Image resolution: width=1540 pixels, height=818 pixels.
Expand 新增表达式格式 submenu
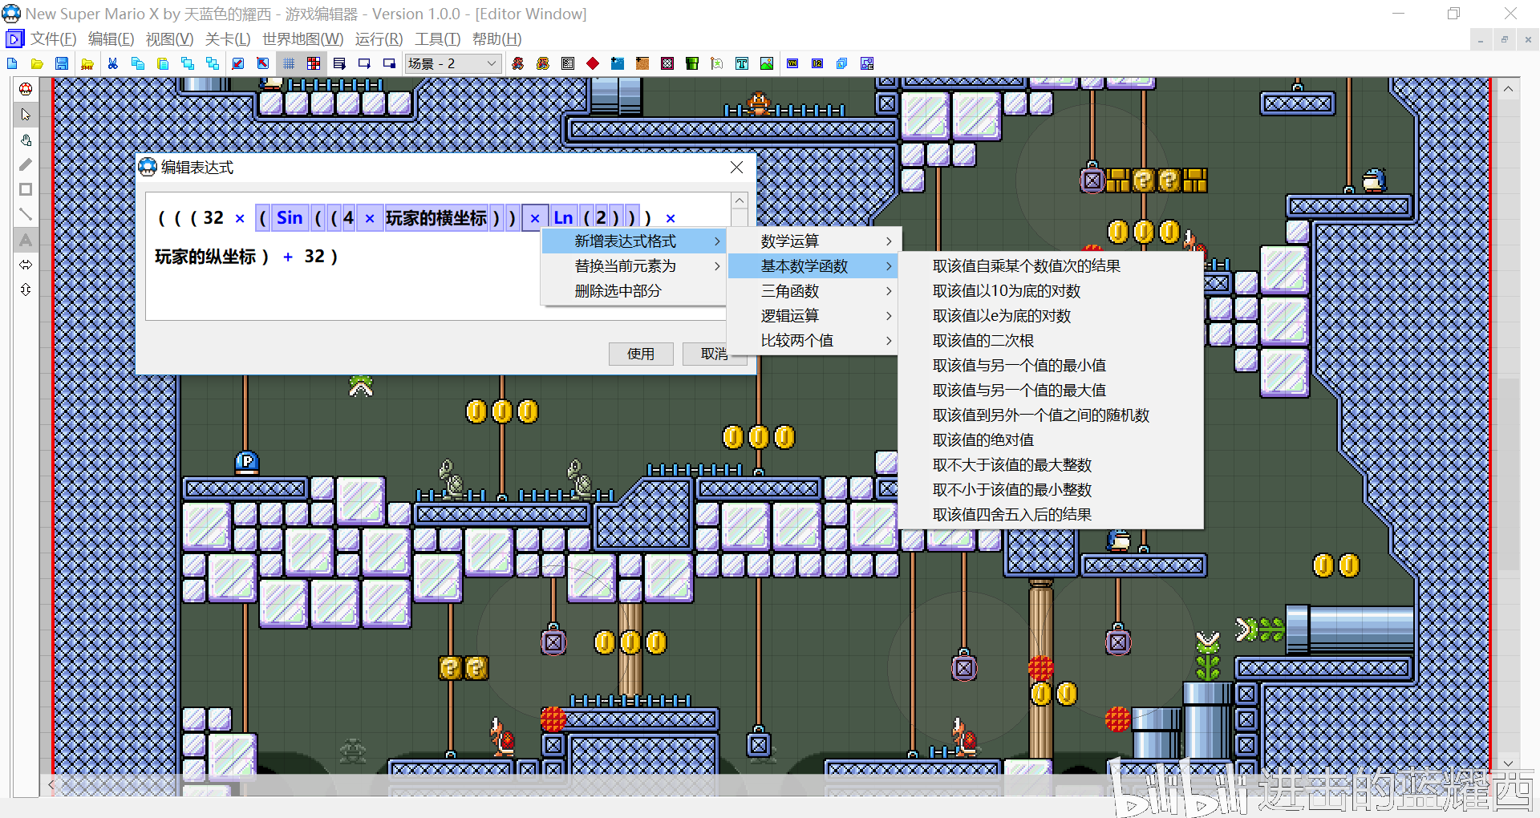(x=634, y=241)
